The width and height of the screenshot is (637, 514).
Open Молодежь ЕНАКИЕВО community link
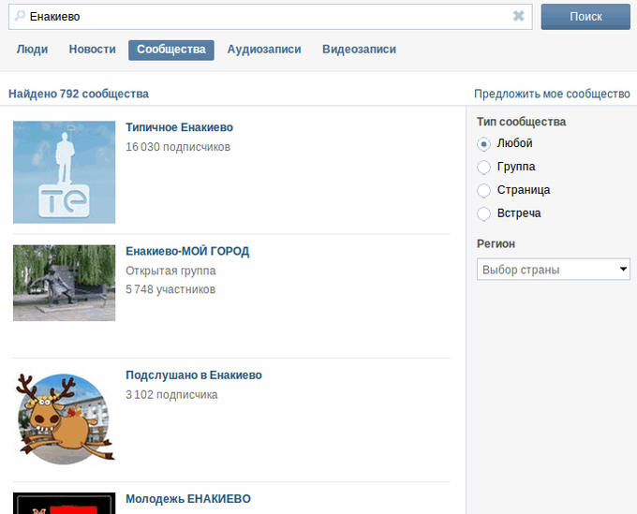tap(188, 499)
